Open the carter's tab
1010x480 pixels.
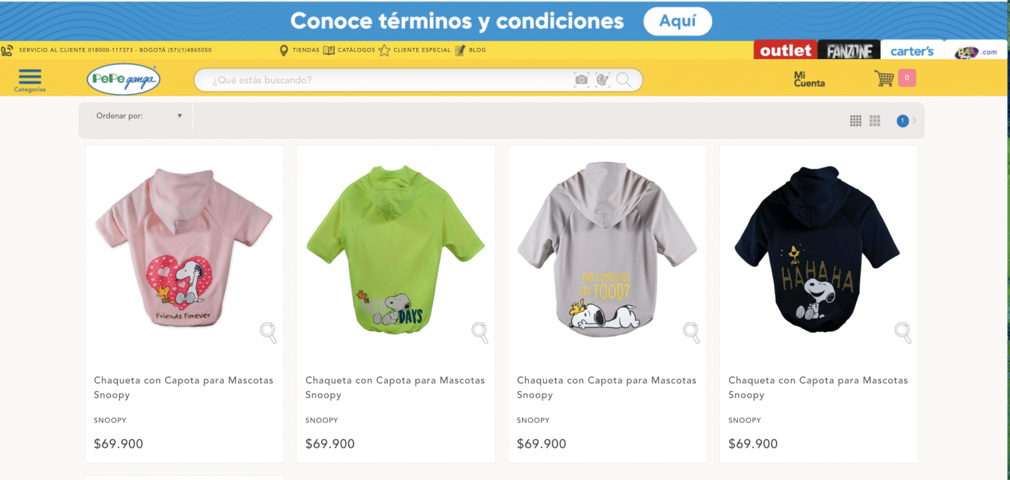click(x=911, y=51)
